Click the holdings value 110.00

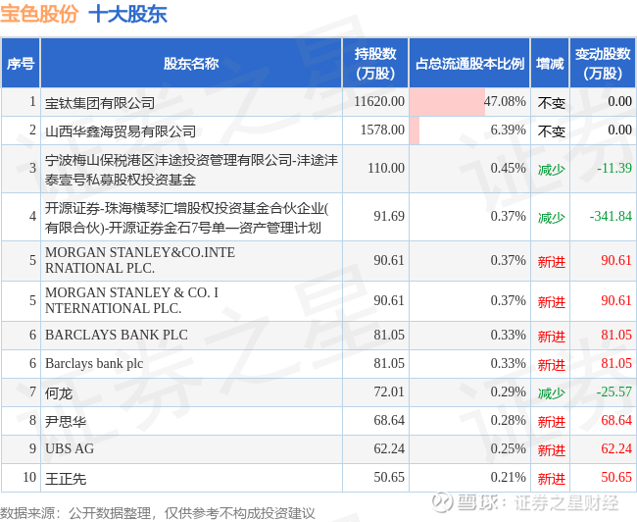point(386,168)
